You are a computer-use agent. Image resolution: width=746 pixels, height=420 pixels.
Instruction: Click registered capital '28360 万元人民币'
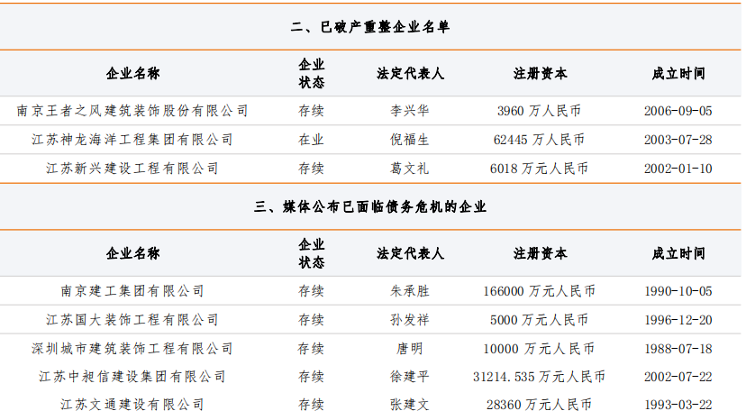point(539,405)
